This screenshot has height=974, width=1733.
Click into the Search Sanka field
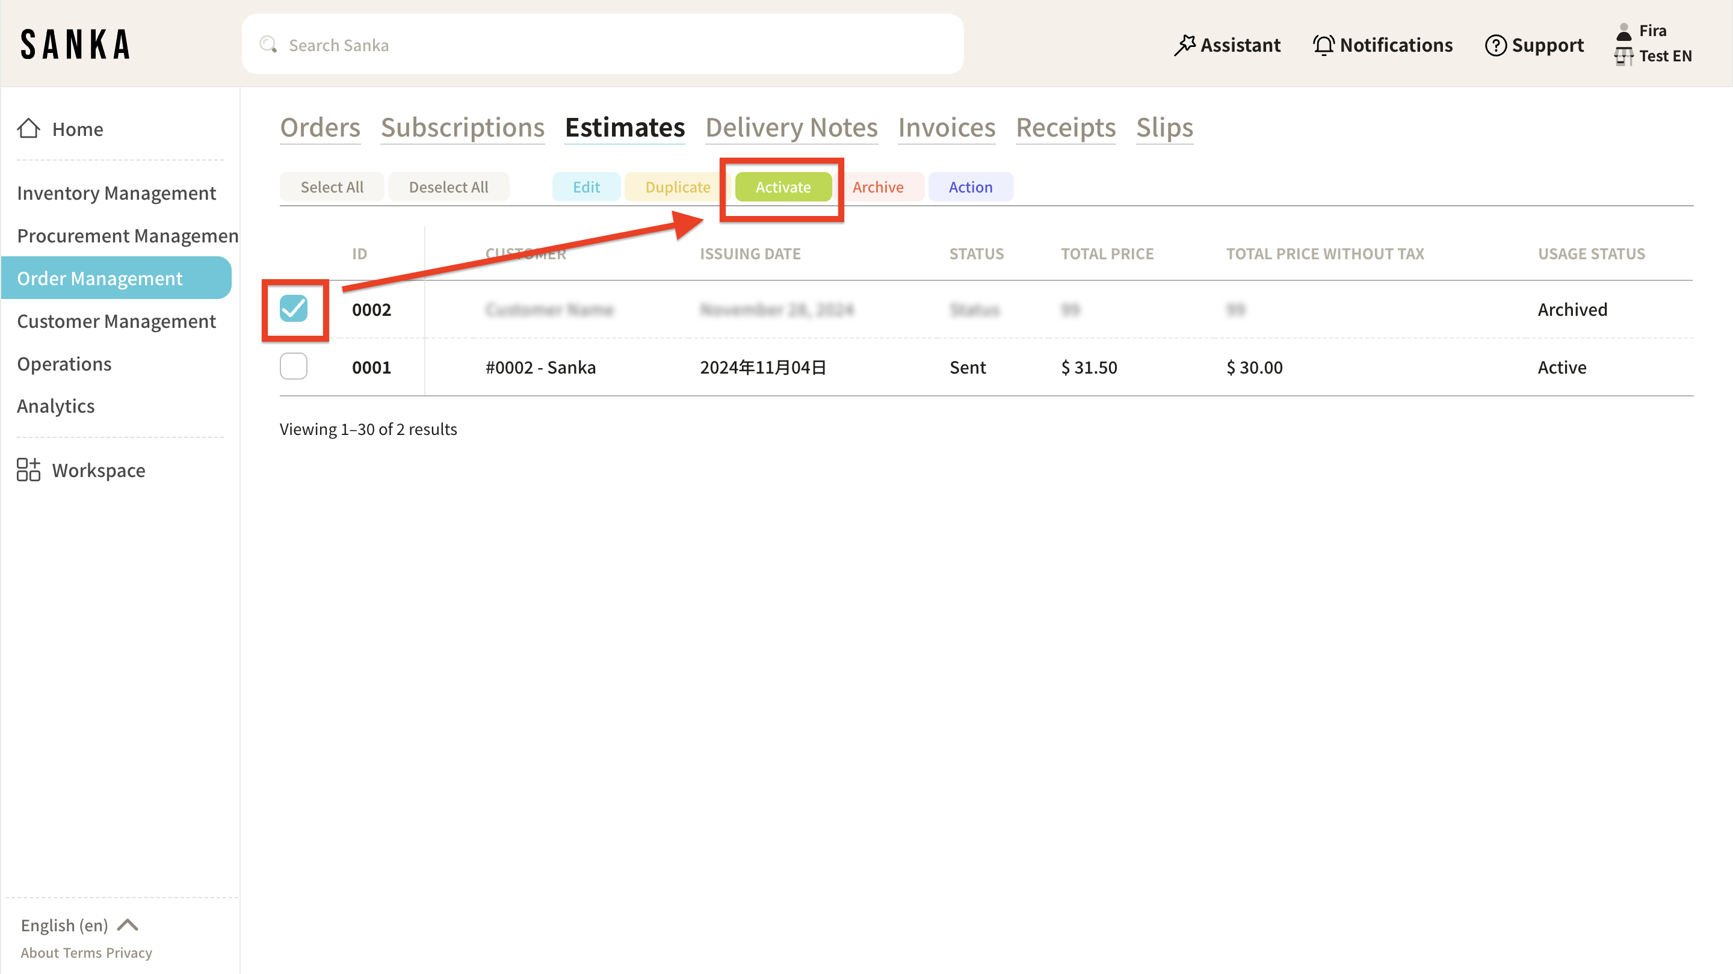point(605,45)
